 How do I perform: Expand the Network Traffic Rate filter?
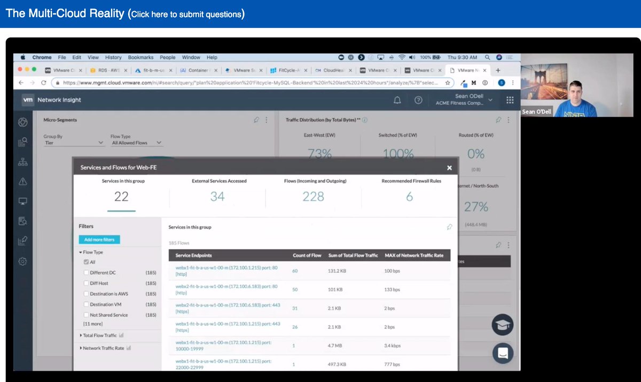pos(102,348)
